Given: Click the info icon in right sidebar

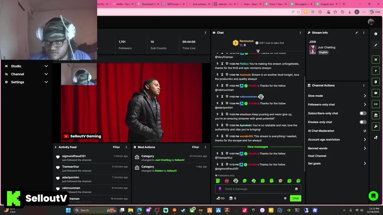Looking at the screenshot, I should point(376,34).
